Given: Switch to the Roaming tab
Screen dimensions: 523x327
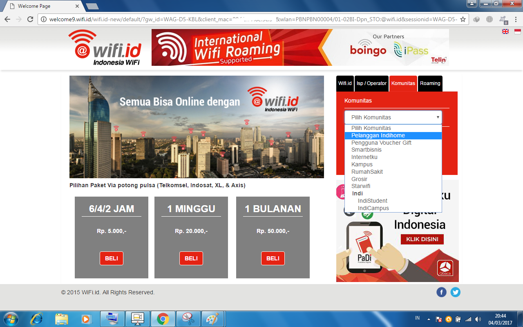Looking at the screenshot, I should pos(430,83).
